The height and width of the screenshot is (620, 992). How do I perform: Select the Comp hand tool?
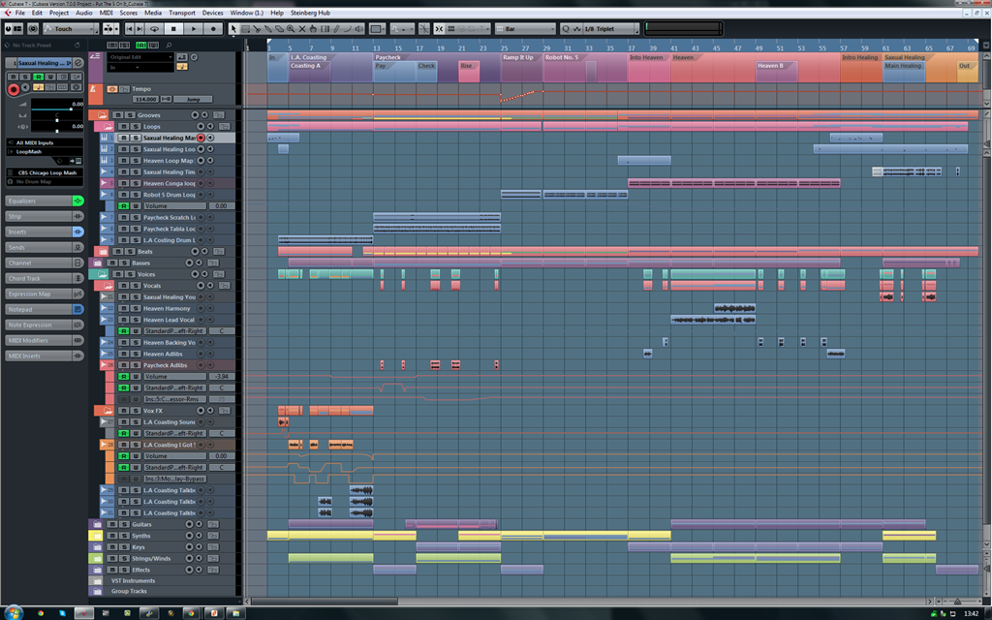(313, 28)
